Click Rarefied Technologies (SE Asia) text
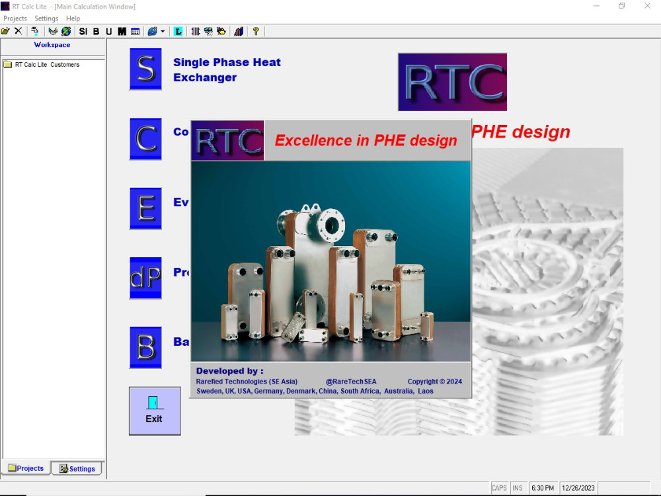The width and height of the screenshot is (661, 496). 247,382
